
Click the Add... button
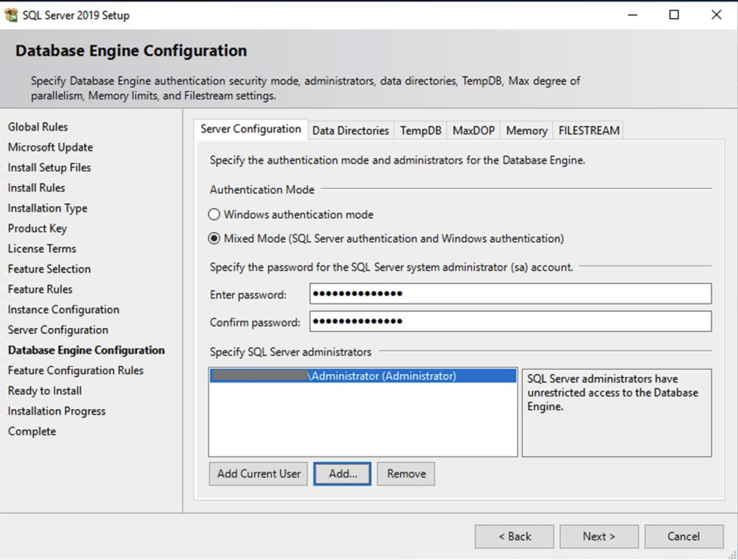pos(342,474)
